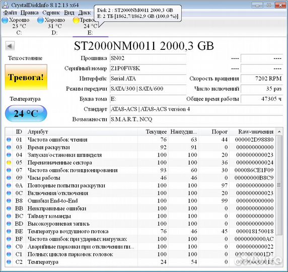This screenshot has width=288, height=272.
Task: Select the Переназначенные сектора attribute name
Action: tap(60, 163)
